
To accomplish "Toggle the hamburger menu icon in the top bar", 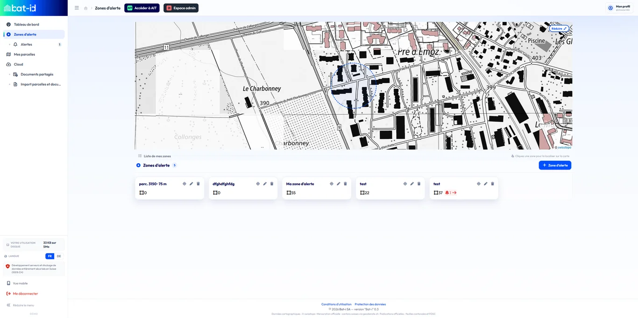I will click(77, 8).
